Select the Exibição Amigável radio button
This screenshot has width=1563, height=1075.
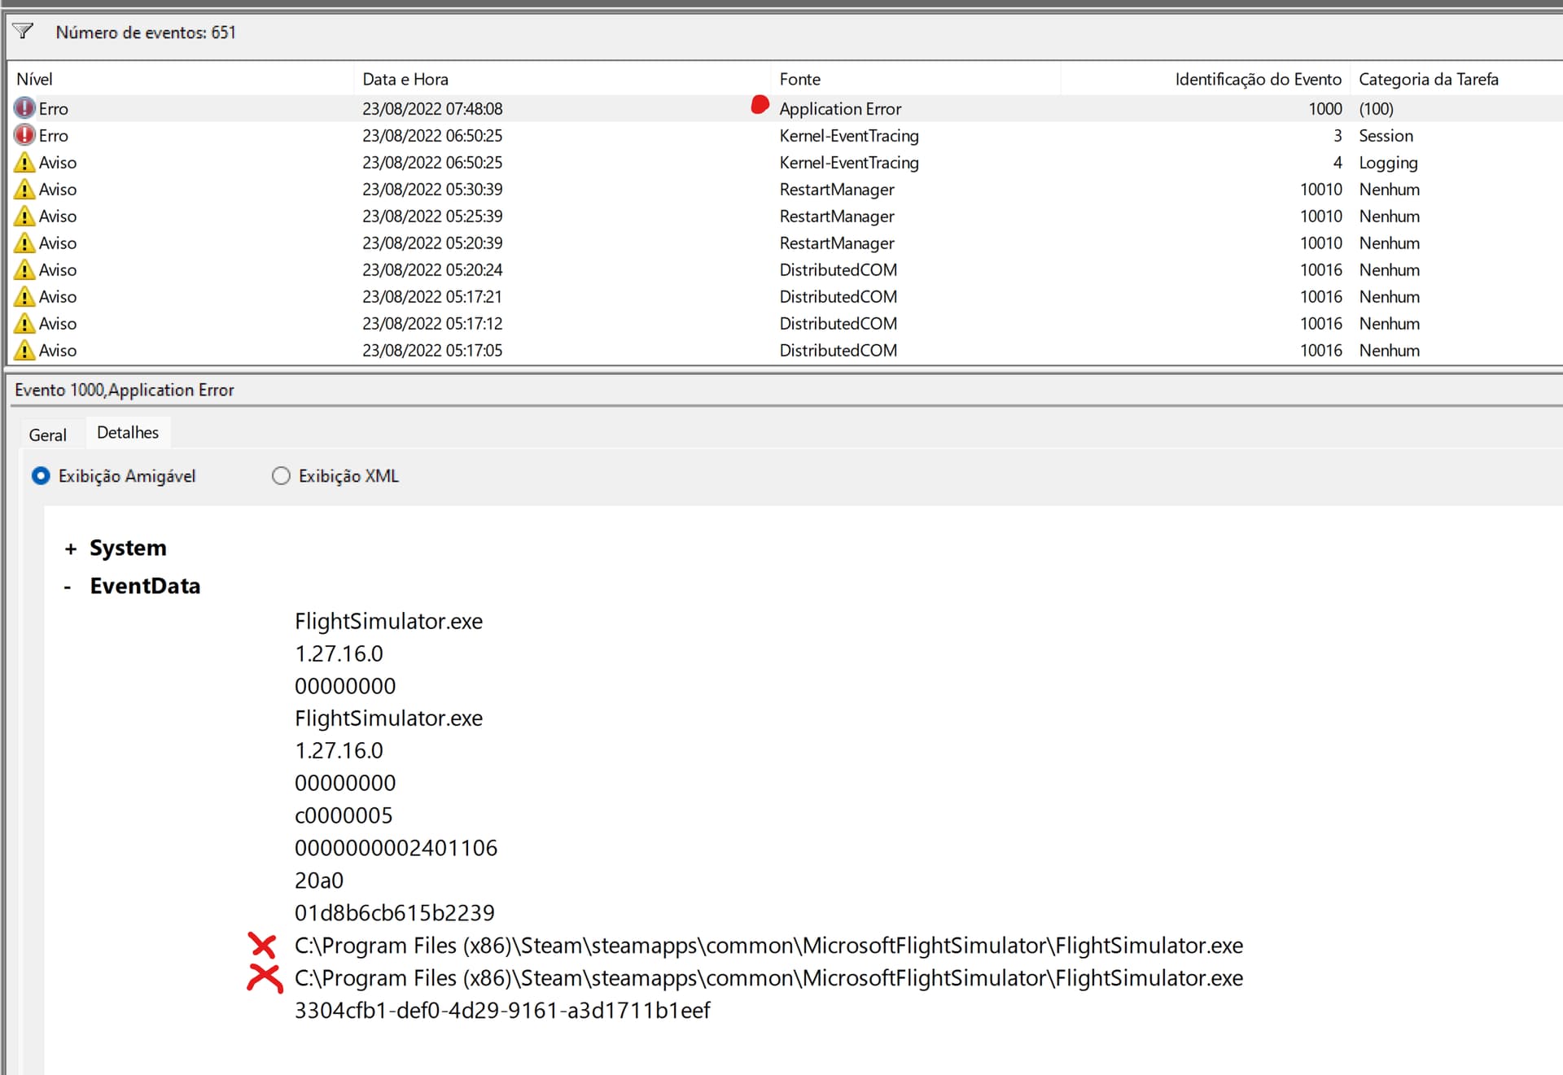click(x=41, y=476)
